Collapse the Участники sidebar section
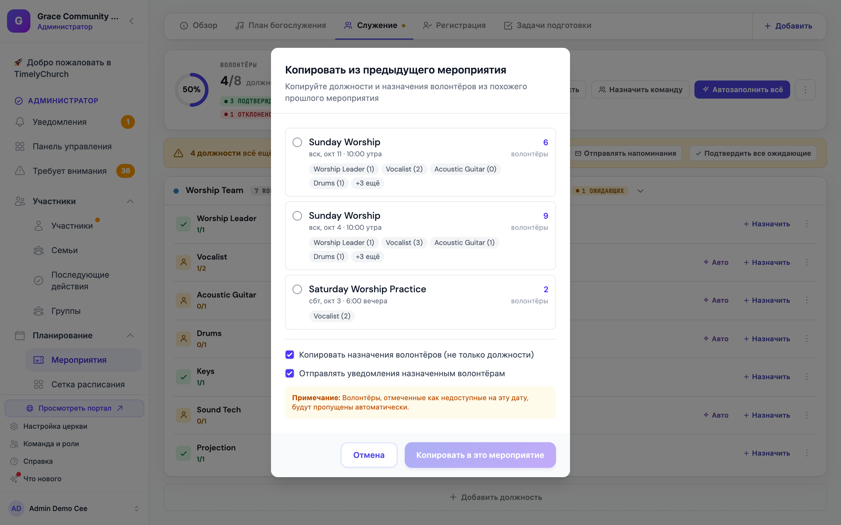 coord(130,201)
